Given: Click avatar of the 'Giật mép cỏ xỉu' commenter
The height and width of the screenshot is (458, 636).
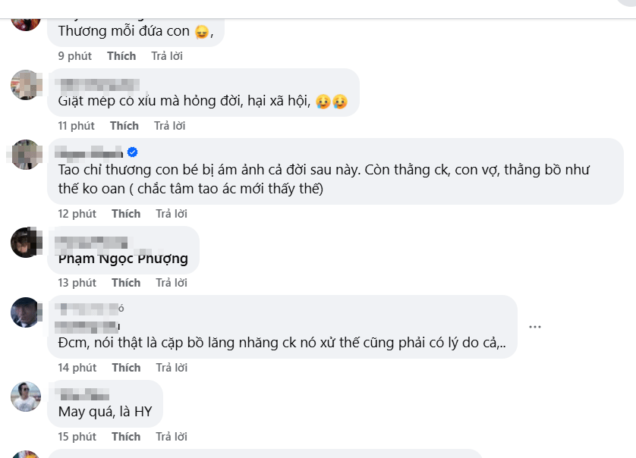Looking at the screenshot, I should pos(26,84).
